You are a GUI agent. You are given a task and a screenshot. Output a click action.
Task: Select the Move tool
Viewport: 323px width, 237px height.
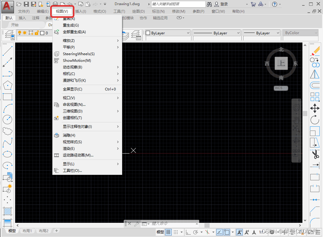tap(315, 108)
